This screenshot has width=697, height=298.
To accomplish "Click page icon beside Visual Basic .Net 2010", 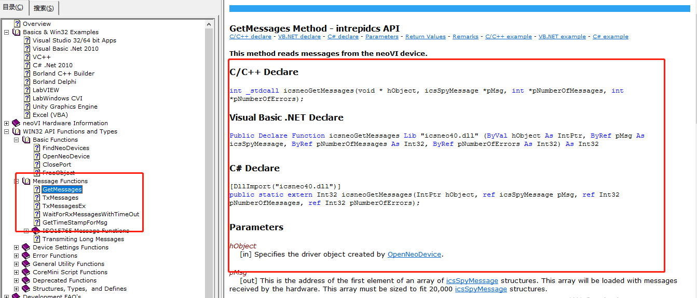I will point(27,49).
